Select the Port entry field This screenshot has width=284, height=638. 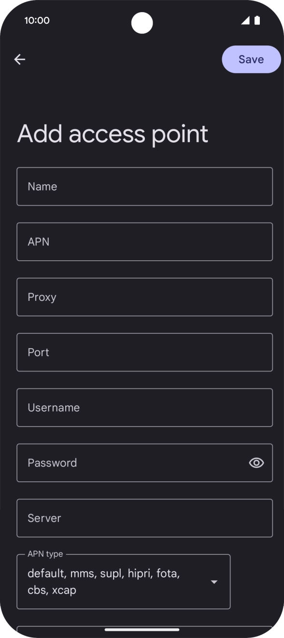point(144,352)
